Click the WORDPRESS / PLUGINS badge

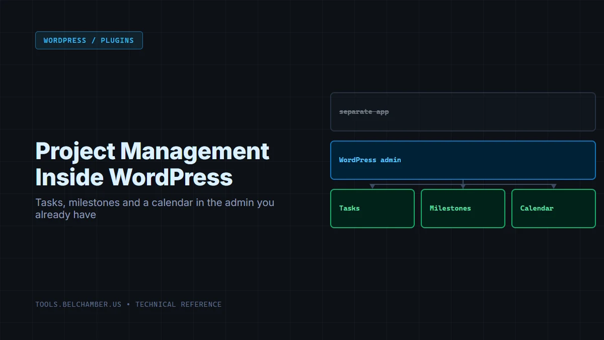tap(89, 40)
